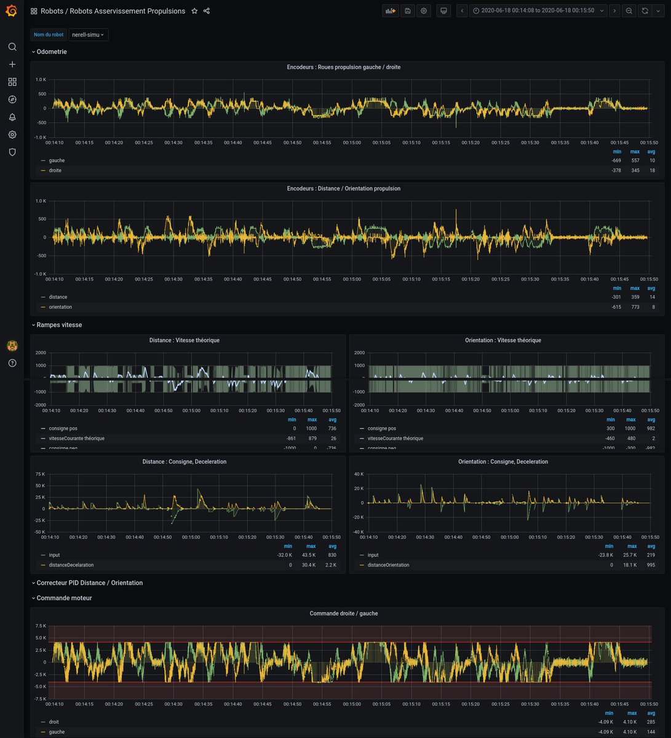
Task: Open panel menu for Encodeurs : Distance / Orientation
Action: [343, 189]
